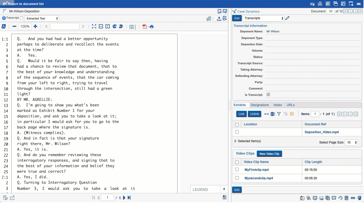Click the PDF to print icon
The width and height of the screenshot is (364, 203).
(148, 27)
